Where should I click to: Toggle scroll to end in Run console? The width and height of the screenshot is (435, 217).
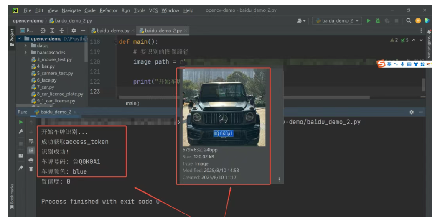click(31, 151)
